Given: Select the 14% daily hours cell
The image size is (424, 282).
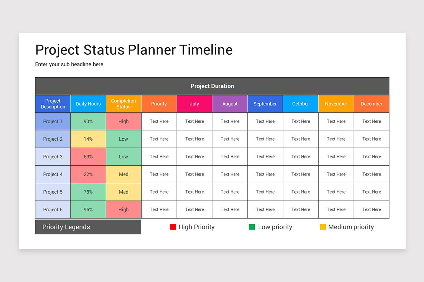Looking at the screenshot, I should pos(88,139).
